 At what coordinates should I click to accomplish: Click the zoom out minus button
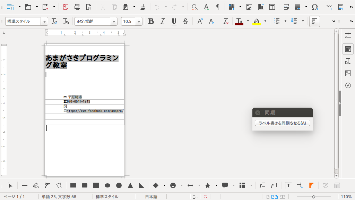pos(294,197)
